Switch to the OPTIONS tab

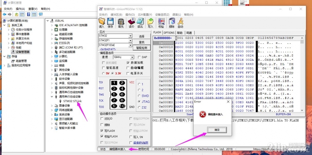169,33
